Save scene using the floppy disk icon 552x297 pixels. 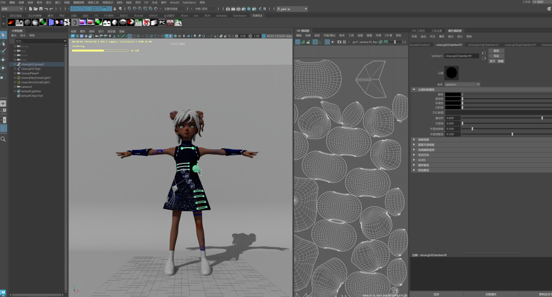40,9
